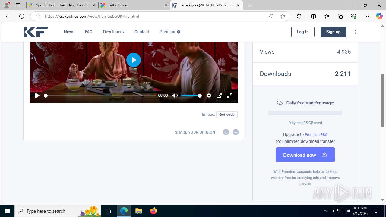Click the Get code embed button
The image size is (386, 217).
[x=227, y=115]
